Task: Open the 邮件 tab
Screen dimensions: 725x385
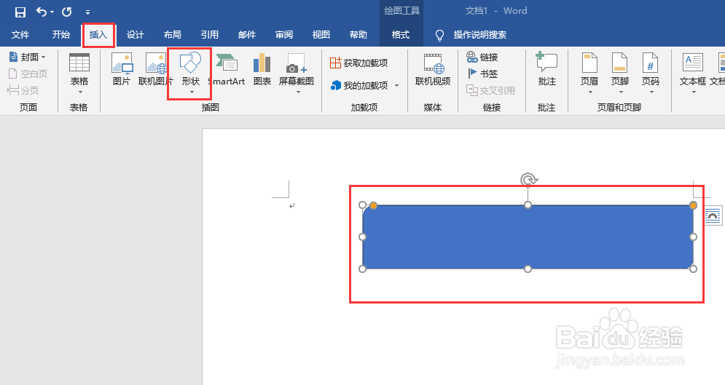Action: coord(247,35)
